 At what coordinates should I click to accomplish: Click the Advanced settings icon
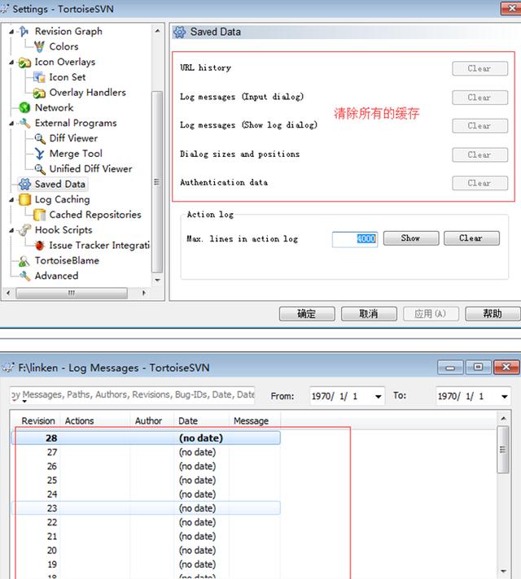click(24, 276)
